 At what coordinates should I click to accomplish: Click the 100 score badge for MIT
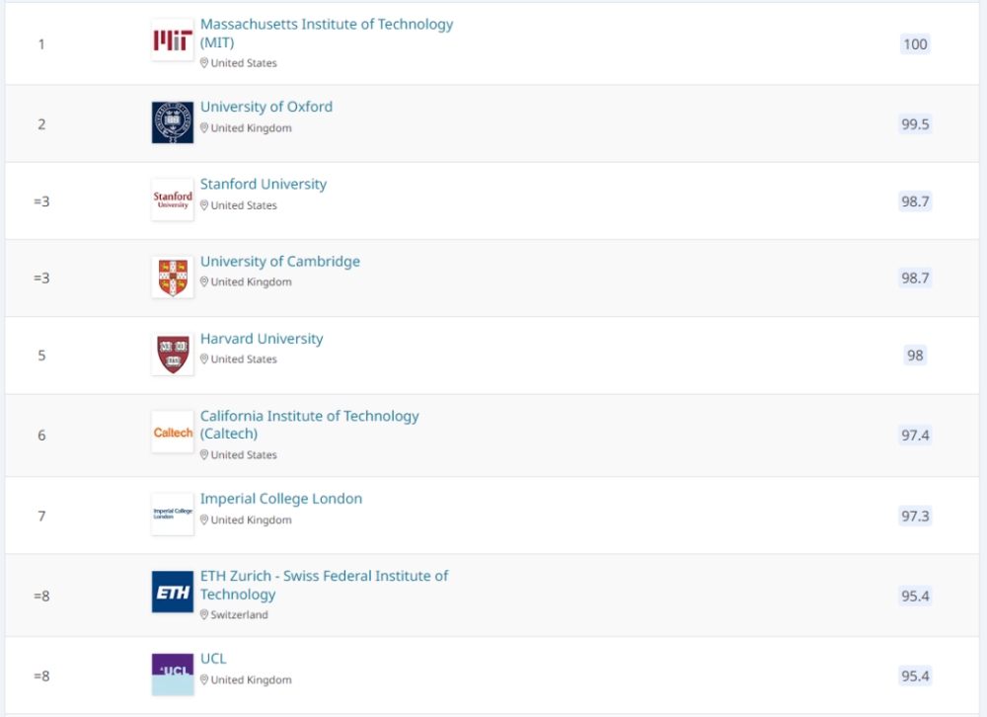pyautogui.click(x=915, y=44)
